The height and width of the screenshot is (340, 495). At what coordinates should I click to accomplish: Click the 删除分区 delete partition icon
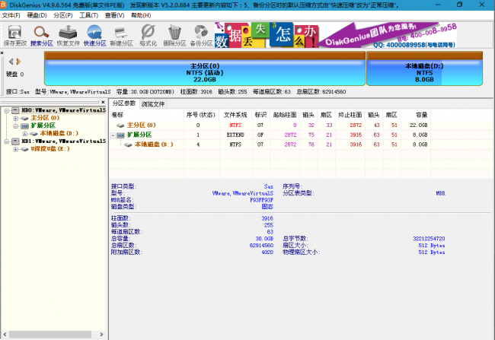pyautogui.click(x=174, y=36)
